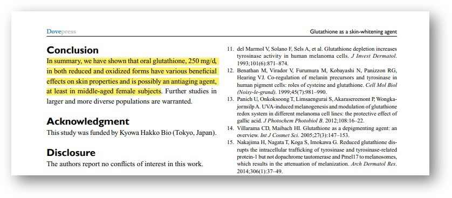452x198 pixels.
Task: Click reference 11 by del Marmol V
Action: click(x=312, y=56)
